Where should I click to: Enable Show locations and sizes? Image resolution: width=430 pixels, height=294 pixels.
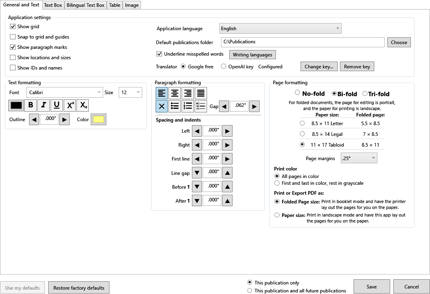pyautogui.click(x=13, y=58)
